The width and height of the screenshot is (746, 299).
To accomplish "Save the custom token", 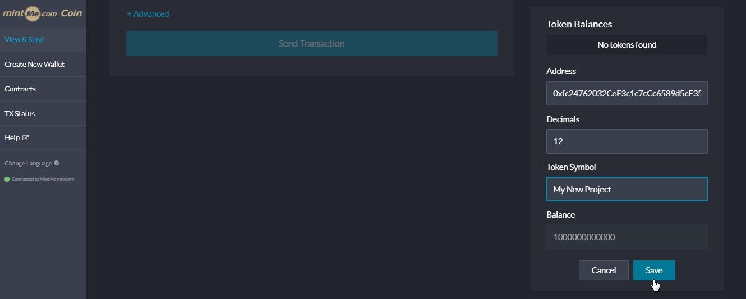I will (654, 270).
